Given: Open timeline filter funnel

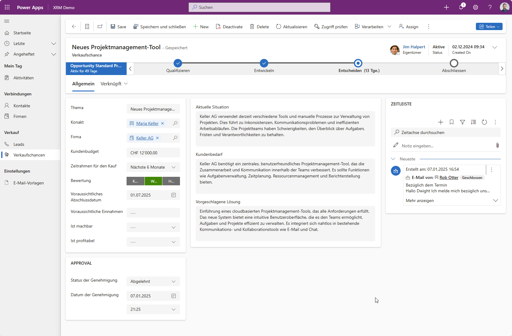Looking at the screenshot, I should tap(463, 122).
